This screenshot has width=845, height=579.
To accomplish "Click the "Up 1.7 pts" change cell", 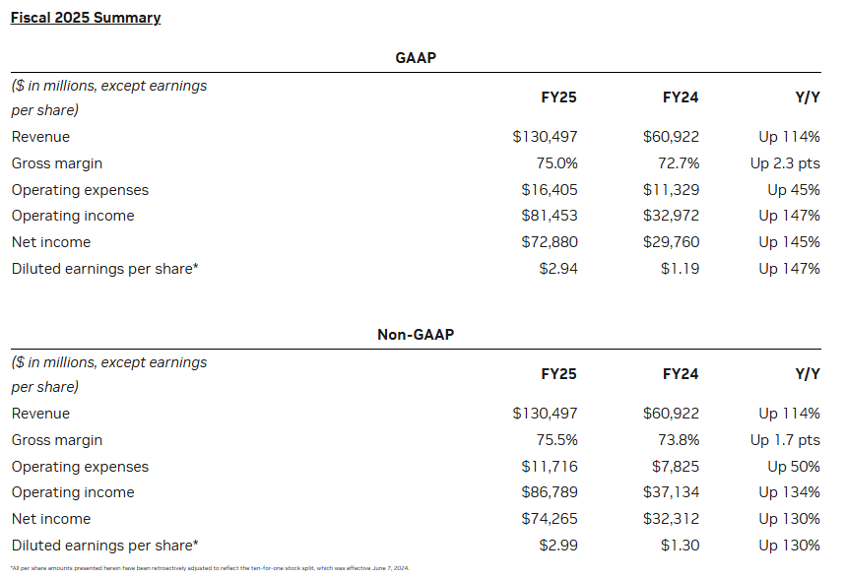I will click(785, 440).
